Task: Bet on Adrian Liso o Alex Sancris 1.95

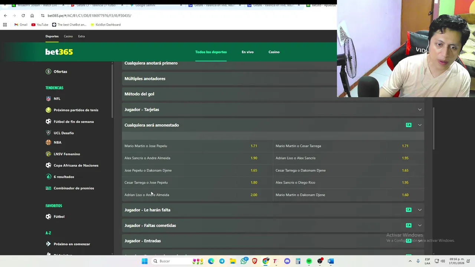Action: 348,158
